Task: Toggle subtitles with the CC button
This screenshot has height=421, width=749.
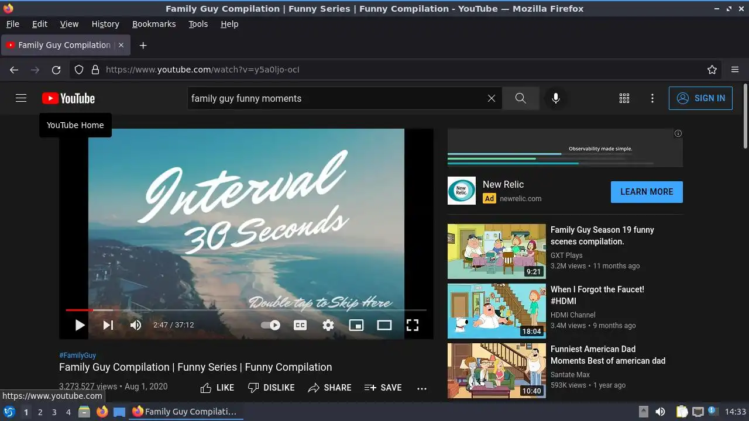Action: [x=300, y=325]
